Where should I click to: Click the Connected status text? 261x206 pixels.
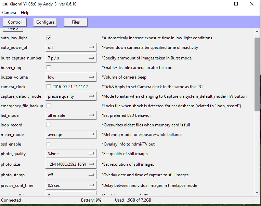[x=11, y=200]
